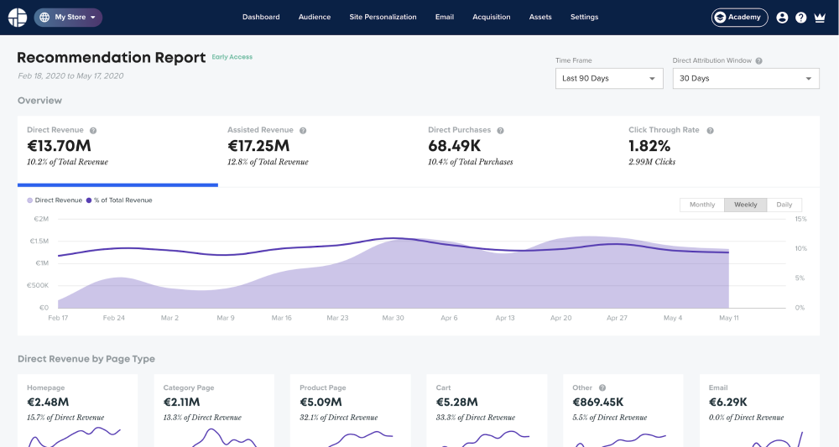Screen dimensions: 839x447
Task: Click the €17.25M assisted revenue value
Action: [258, 146]
